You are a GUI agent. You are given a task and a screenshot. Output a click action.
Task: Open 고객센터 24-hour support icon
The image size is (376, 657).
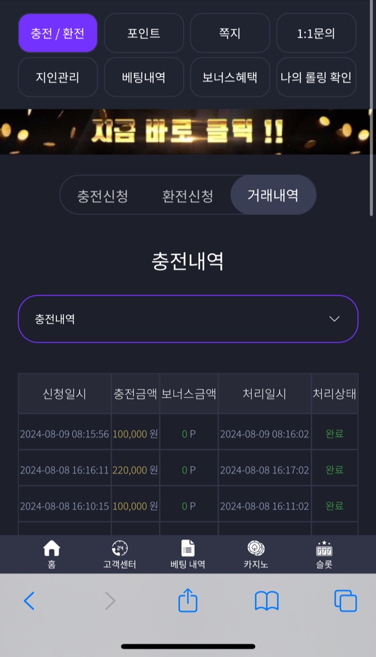pyautogui.click(x=120, y=549)
